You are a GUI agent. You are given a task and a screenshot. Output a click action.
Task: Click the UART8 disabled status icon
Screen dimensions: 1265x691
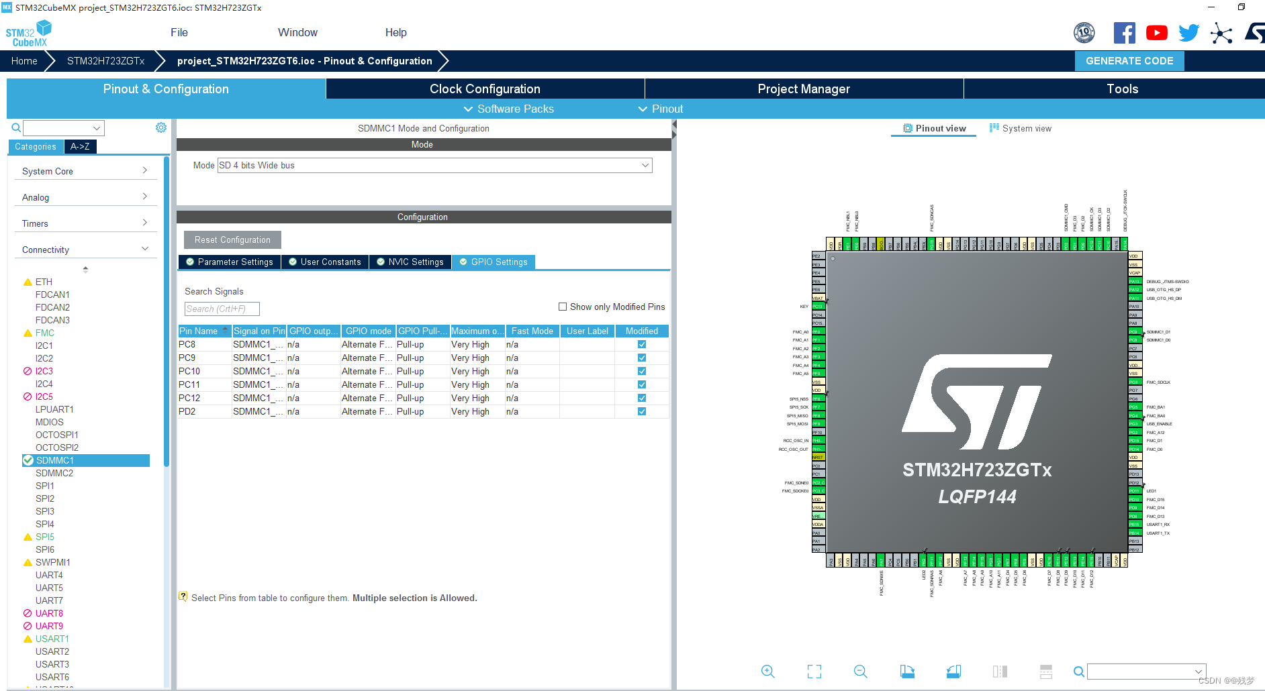[28, 613]
